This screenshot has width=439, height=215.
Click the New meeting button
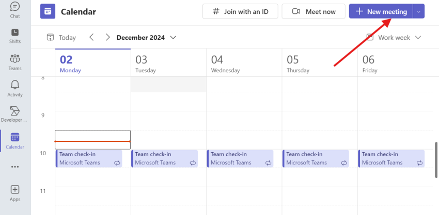tap(381, 11)
